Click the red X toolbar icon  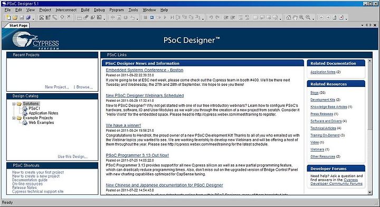341,17
